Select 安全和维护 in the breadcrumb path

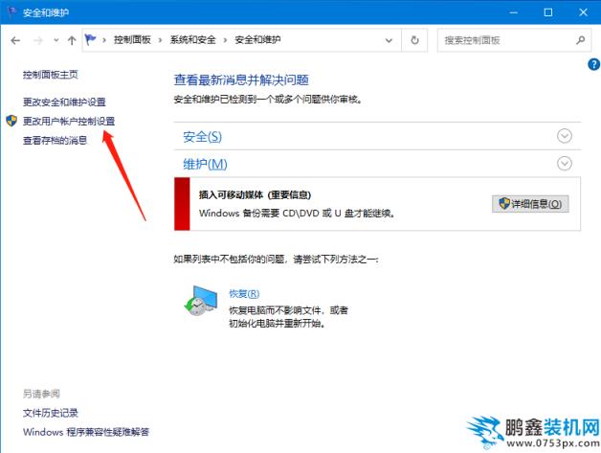coord(257,40)
